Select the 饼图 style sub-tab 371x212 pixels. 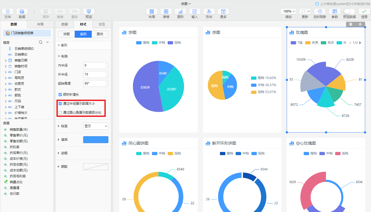(x=67, y=34)
